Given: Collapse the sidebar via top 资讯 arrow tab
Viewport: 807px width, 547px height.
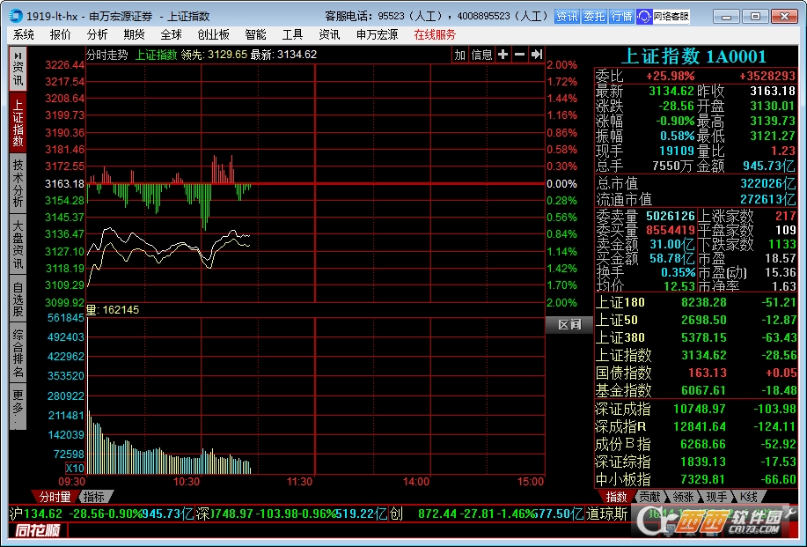Looking at the screenshot, I should coord(18,69).
